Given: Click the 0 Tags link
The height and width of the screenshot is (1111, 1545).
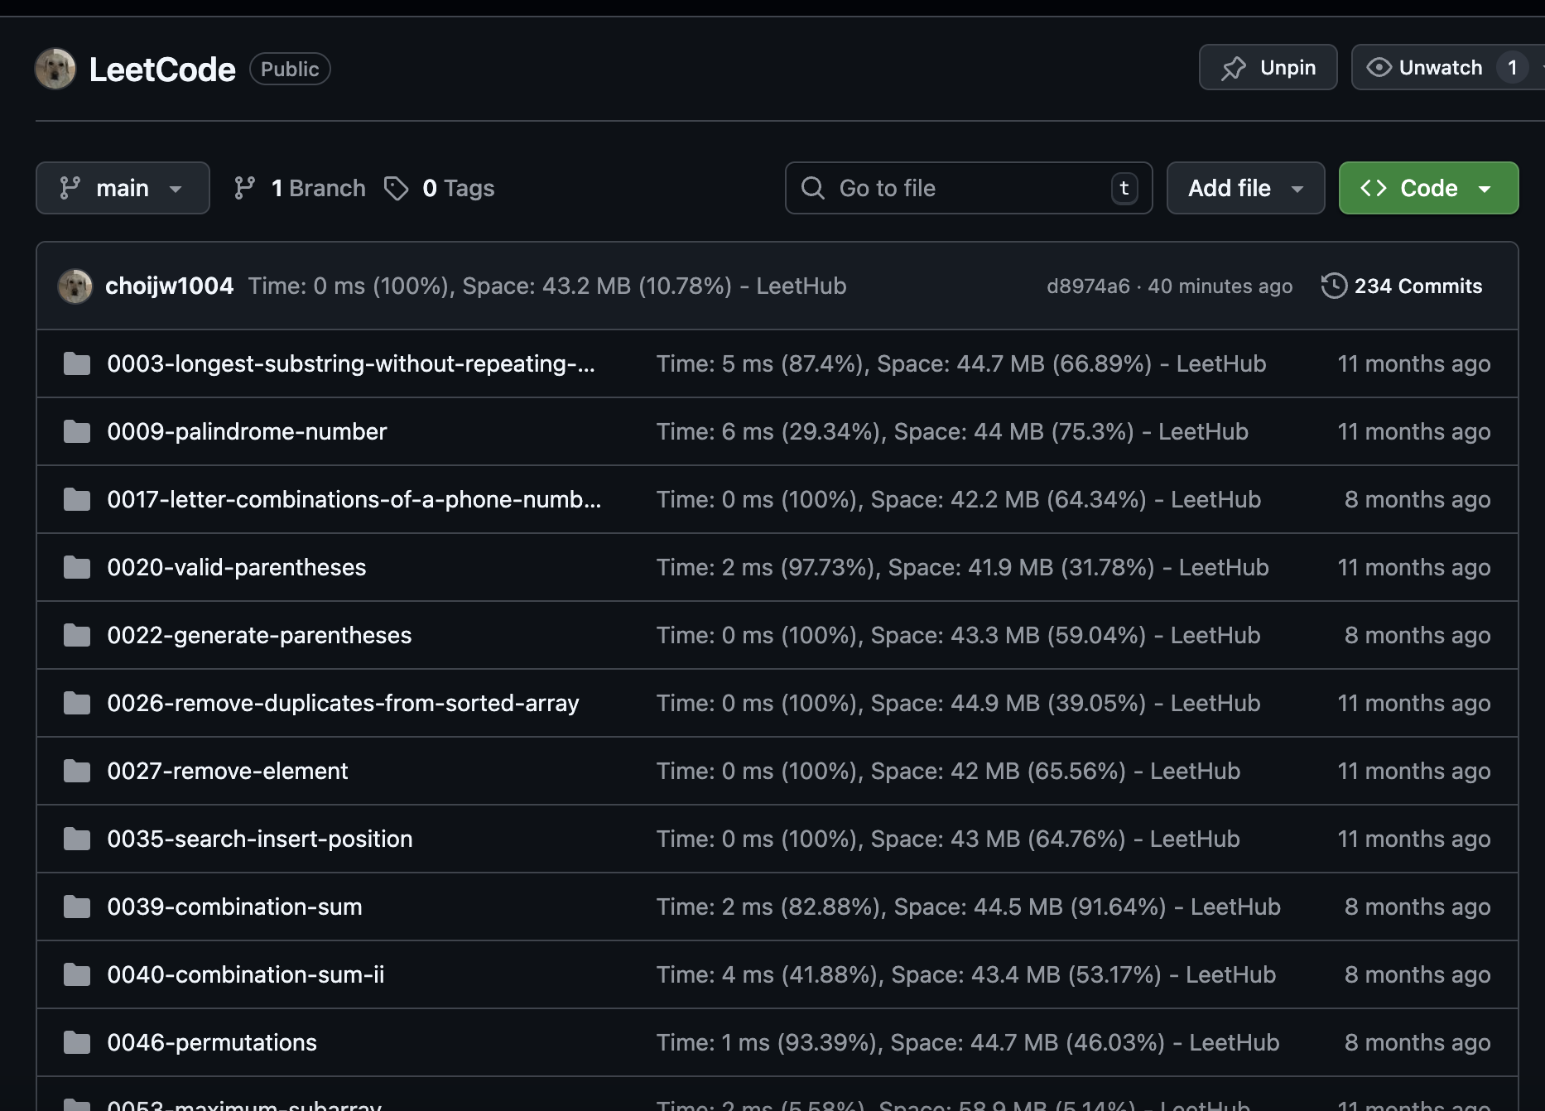Looking at the screenshot, I should pos(458,188).
